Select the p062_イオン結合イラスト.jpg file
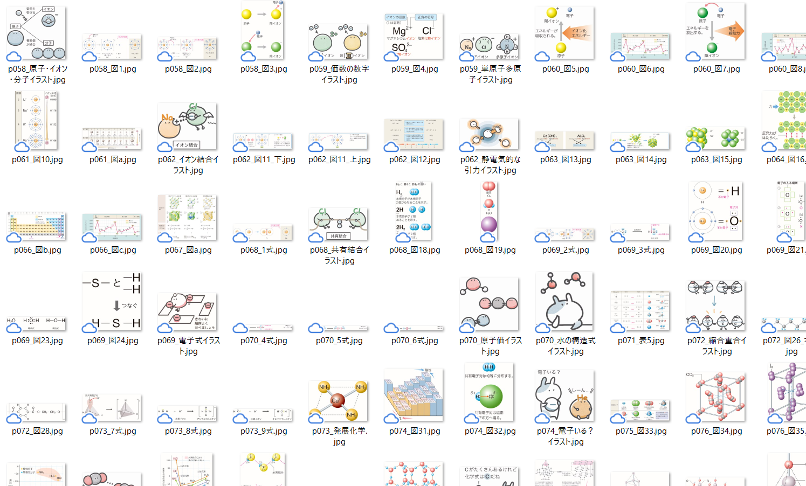Viewport: 806px width, 486px height. 188,126
